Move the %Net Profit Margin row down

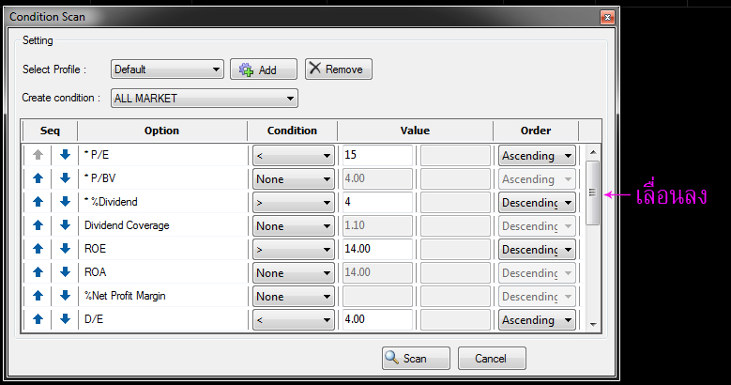click(x=65, y=297)
